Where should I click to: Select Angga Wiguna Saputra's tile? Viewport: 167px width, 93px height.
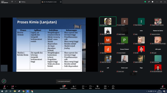[x=158, y=21]
